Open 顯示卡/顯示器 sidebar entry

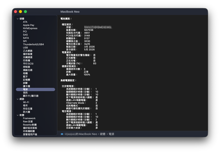(30, 96)
